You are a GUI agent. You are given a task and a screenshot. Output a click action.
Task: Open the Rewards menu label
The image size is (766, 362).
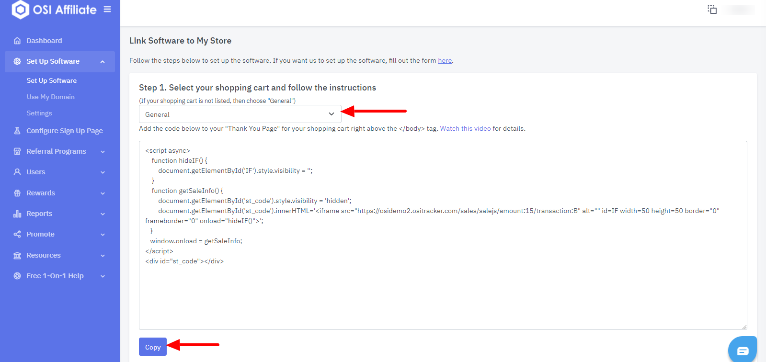(x=41, y=193)
